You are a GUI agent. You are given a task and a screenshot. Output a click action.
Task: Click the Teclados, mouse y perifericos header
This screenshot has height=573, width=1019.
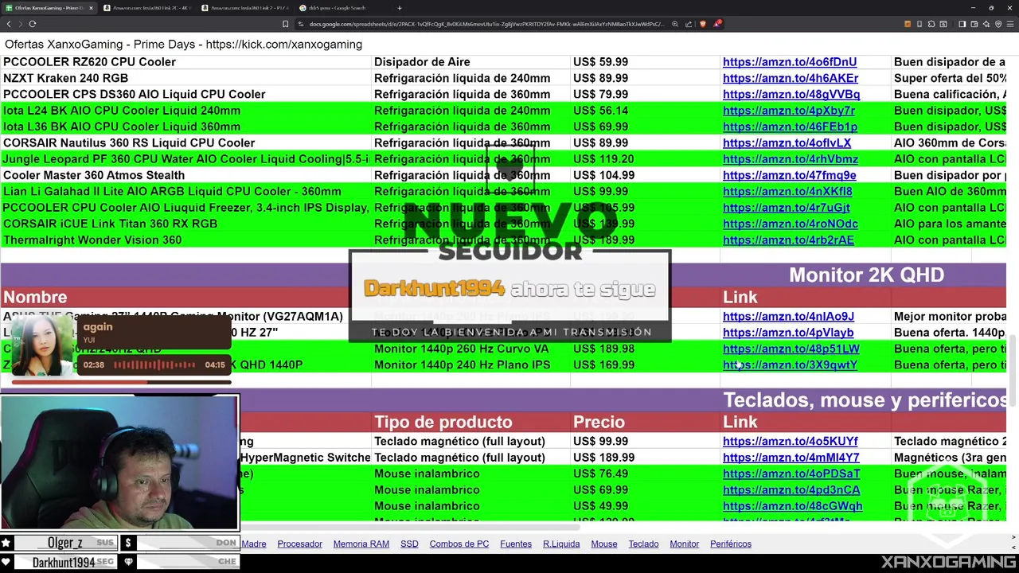865,400
